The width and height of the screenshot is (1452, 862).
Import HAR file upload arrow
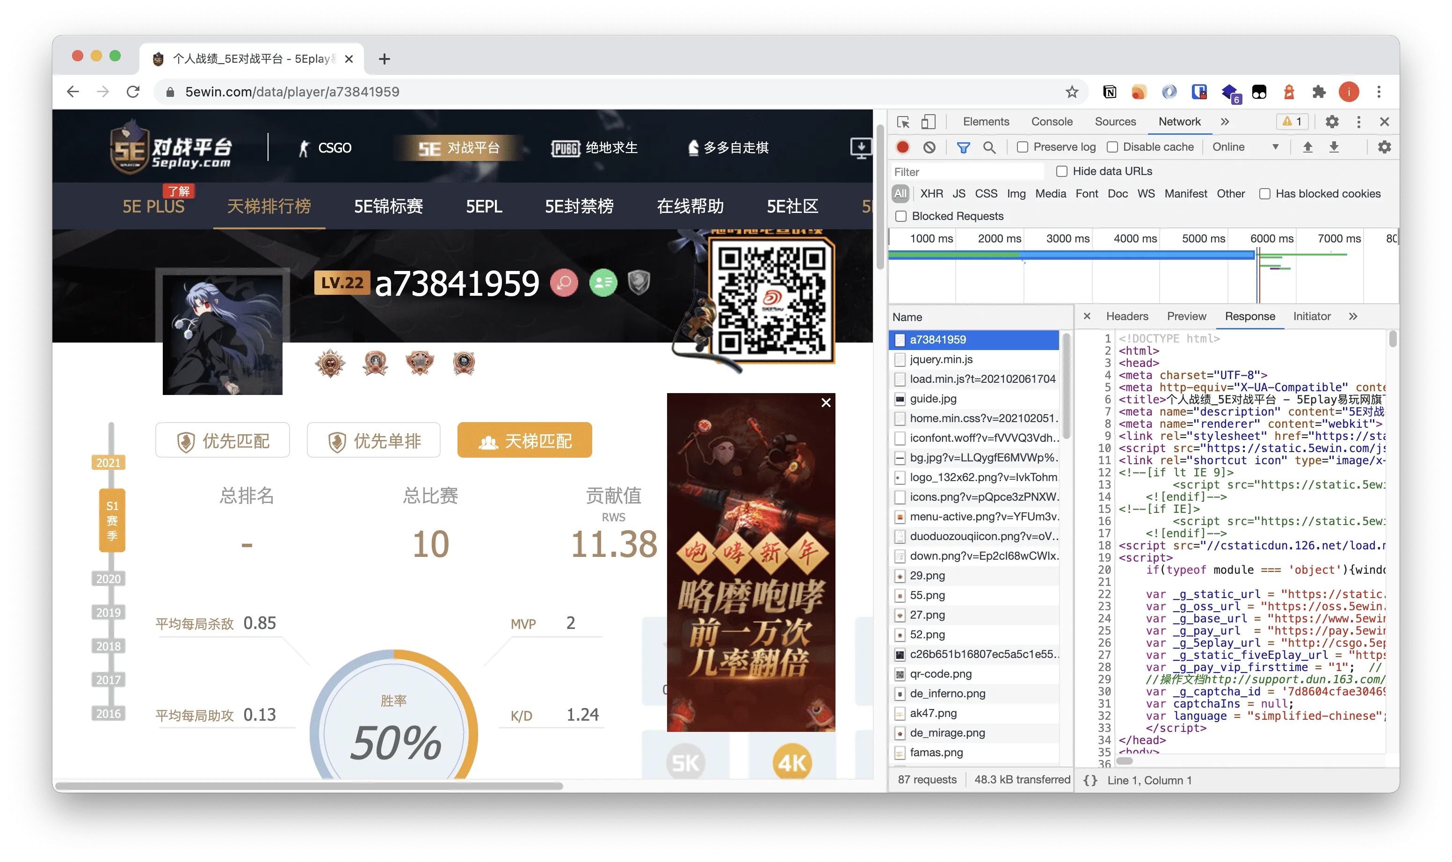(1307, 147)
